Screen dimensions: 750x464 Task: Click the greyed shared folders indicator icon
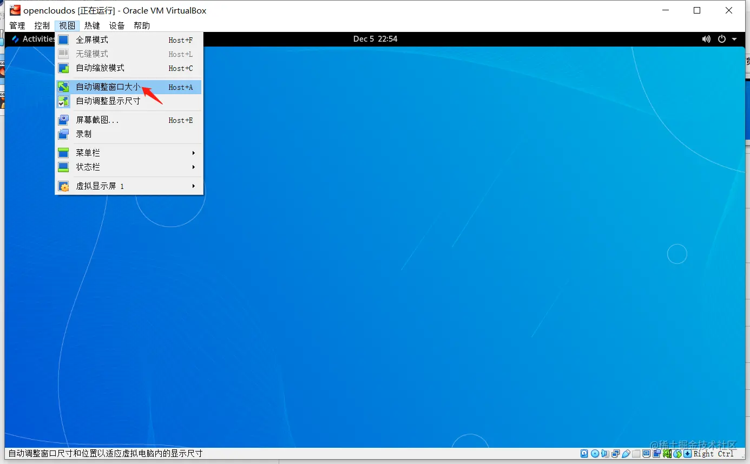636,454
